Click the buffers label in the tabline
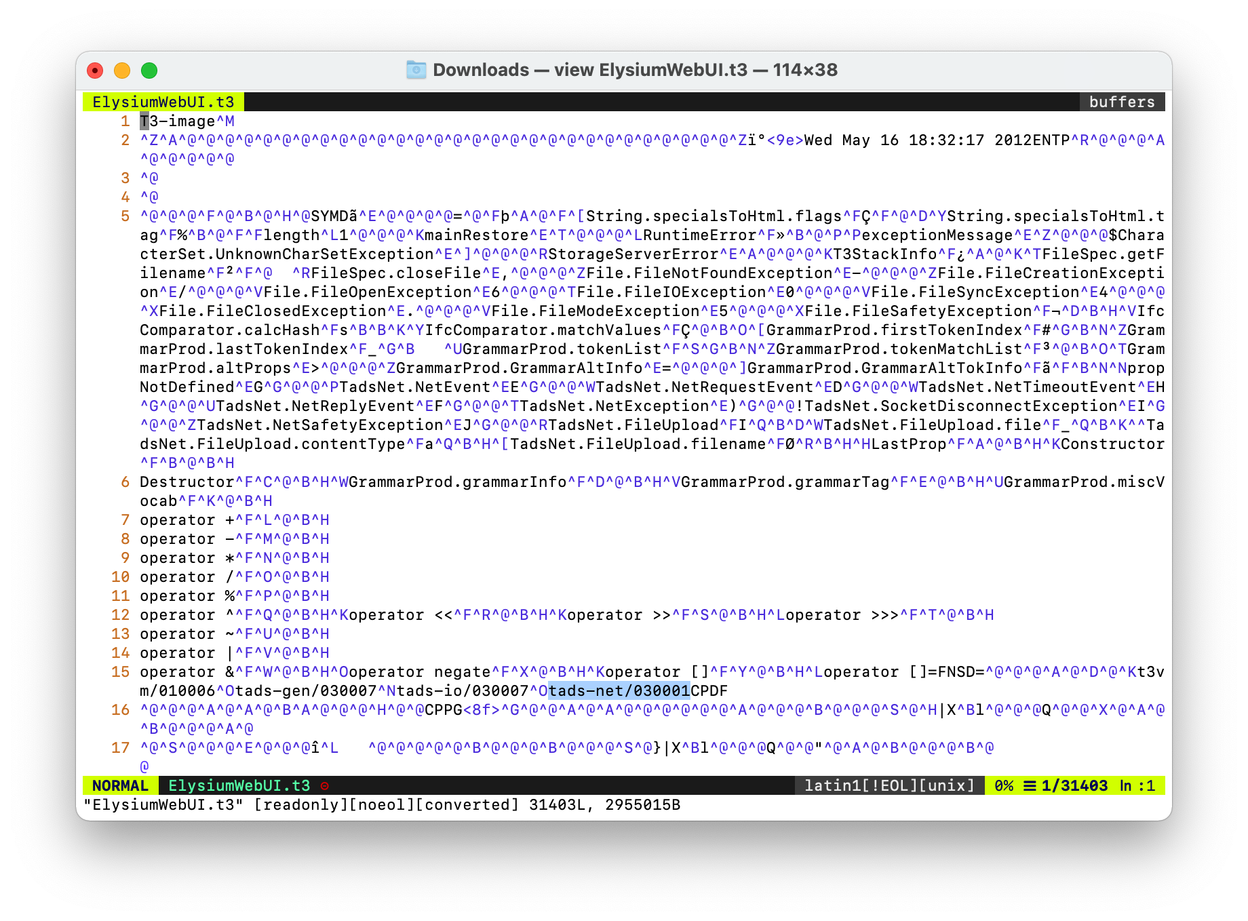The height and width of the screenshot is (921, 1248). [x=1121, y=102]
